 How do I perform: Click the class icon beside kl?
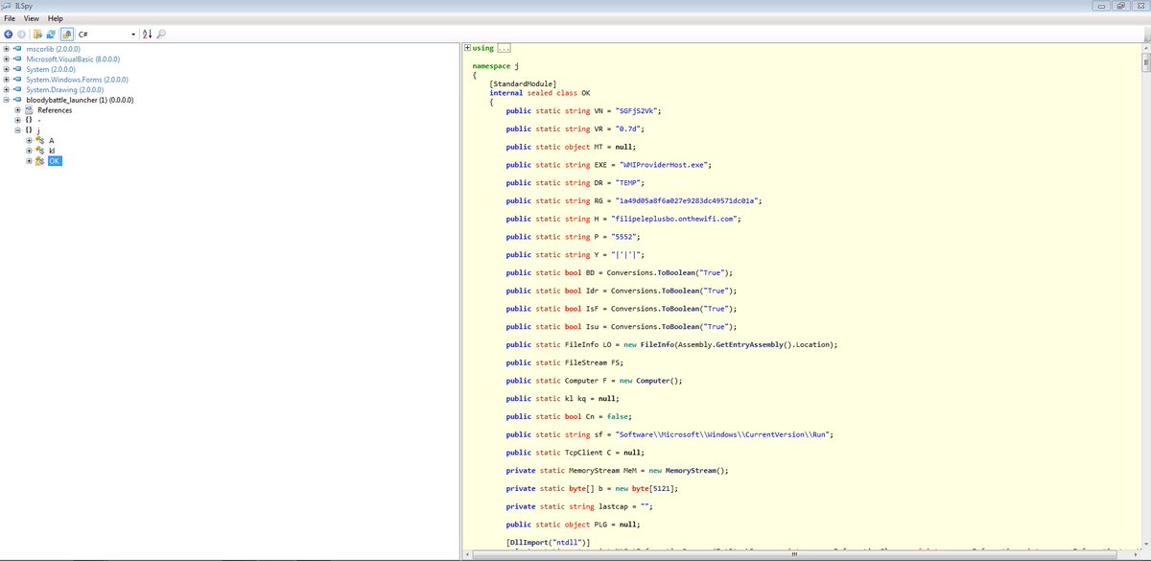[x=40, y=151]
